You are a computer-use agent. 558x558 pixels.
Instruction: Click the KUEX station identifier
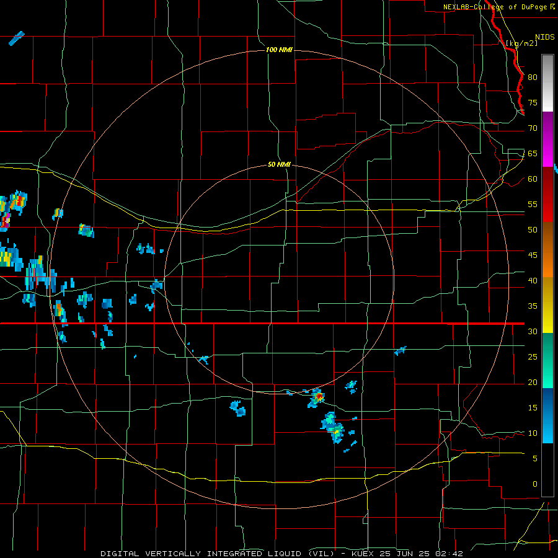(x=364, y=554)
